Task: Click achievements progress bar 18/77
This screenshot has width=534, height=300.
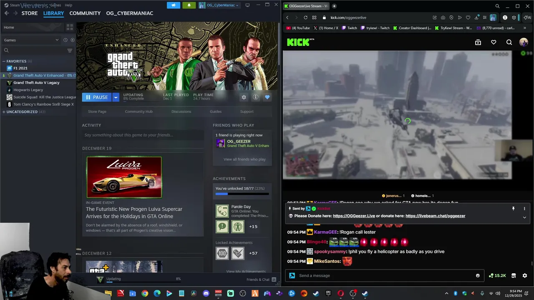Action: tap(242, 194)
